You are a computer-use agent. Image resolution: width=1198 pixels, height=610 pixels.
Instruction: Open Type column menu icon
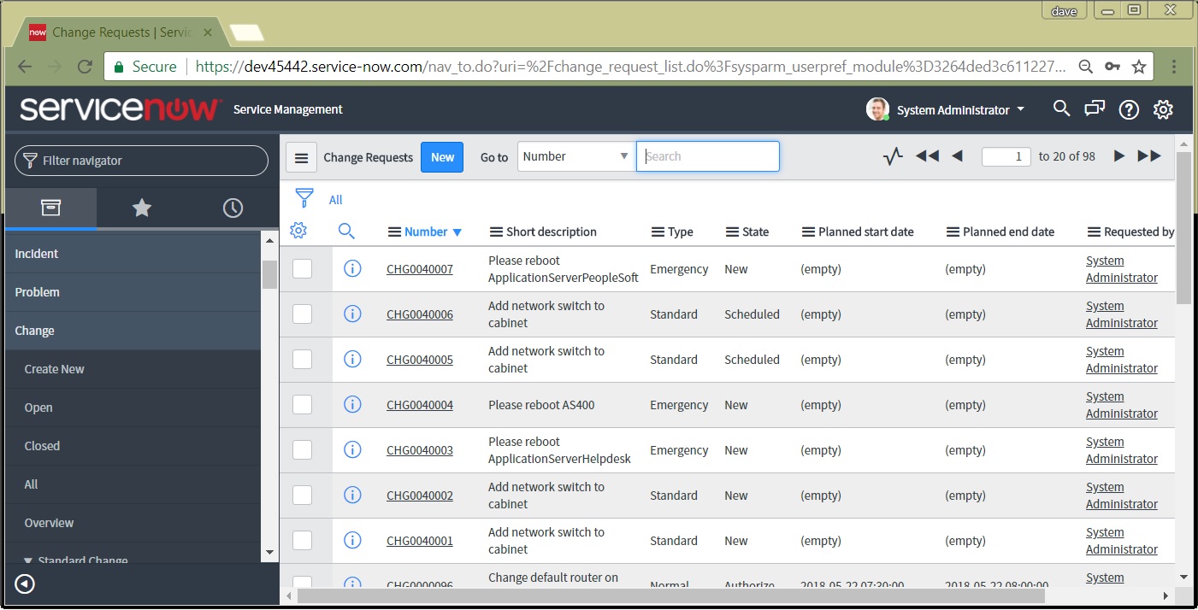[658, 232]
